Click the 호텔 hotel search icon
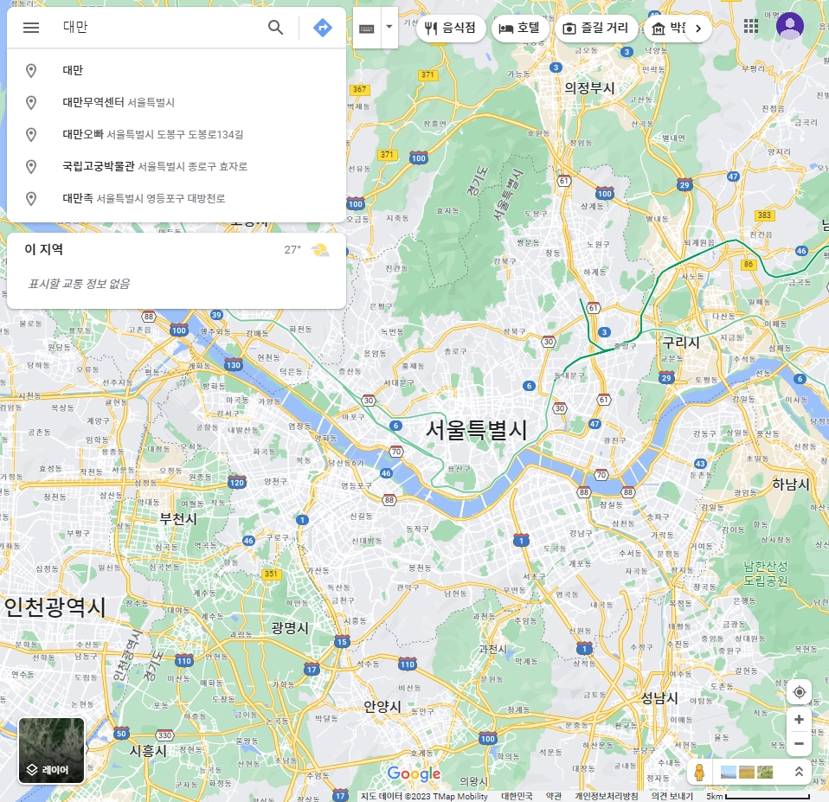 pyautogui.click(x=504, y=29)
